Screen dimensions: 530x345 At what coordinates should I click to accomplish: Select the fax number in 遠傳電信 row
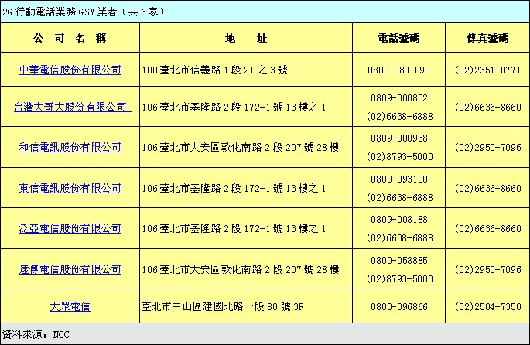point(487,270)
